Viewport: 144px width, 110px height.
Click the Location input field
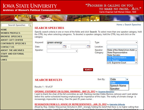(x=122, y=47)
